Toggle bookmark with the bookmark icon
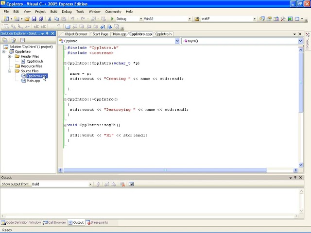The width and height of the screenshot is (311, 233). click(x=68, y=26)
